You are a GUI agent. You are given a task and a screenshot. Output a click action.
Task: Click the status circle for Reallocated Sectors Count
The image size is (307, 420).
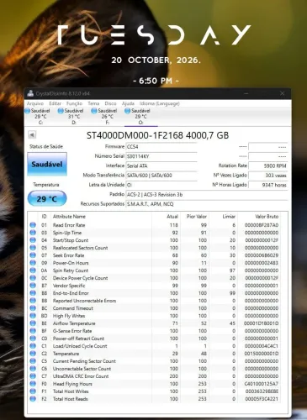tap(33, 248)
